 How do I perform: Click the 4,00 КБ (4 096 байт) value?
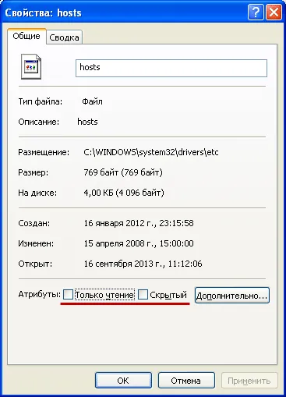click(124, 193)
